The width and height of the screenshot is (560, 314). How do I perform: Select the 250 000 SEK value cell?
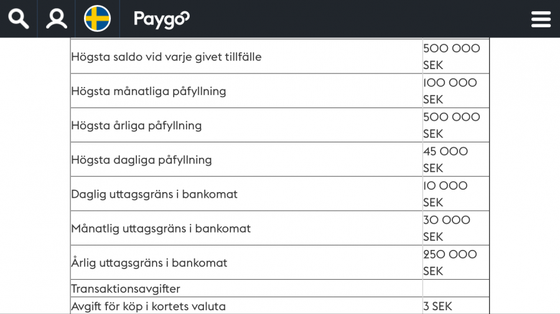click(450, 262)
